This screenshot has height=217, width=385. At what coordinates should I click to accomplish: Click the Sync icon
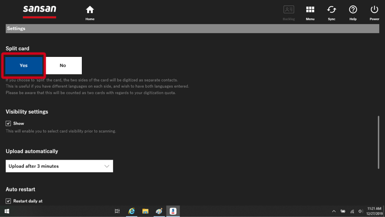pos(332,12)
